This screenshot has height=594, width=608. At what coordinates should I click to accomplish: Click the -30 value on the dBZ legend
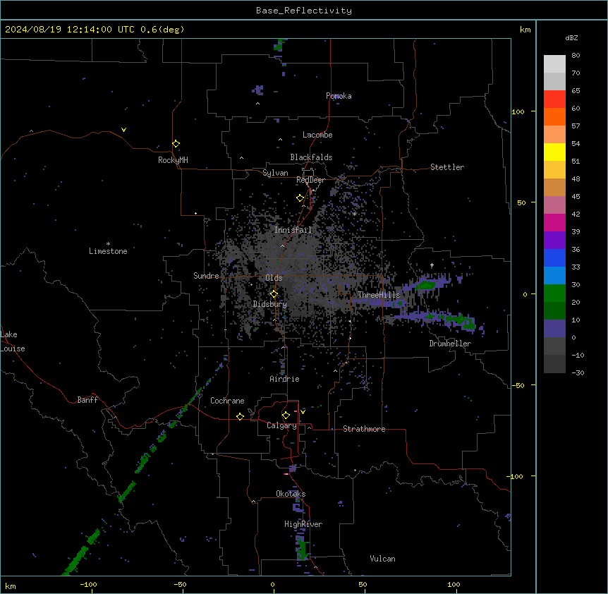click(578, 373)
